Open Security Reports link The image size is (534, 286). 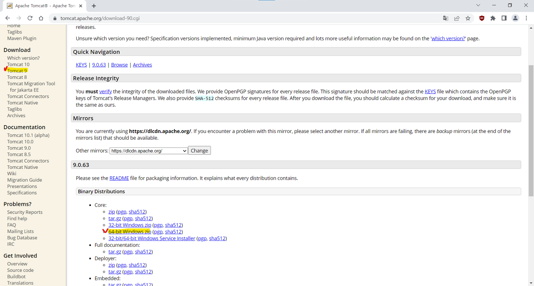[x=25, y=212]
